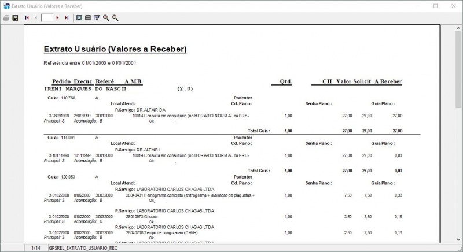Click the 28010973 Glicose procedure line
Image resolution: width=463 pixels, height=252 pixels.
click(x=142, y=217)
